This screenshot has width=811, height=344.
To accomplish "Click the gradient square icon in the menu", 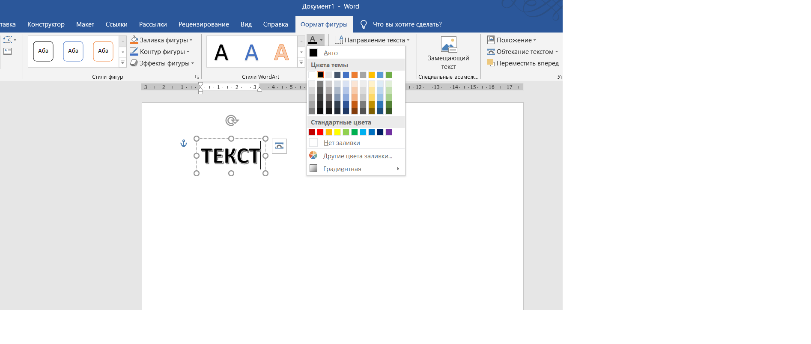I will (x=313, y=168).
